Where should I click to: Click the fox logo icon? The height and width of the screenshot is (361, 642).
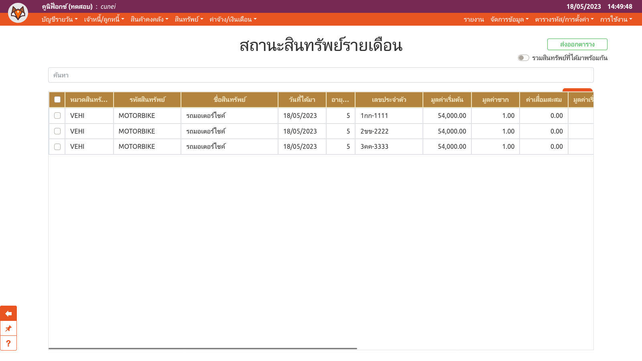pyautogui.click(x=18, y=13)
